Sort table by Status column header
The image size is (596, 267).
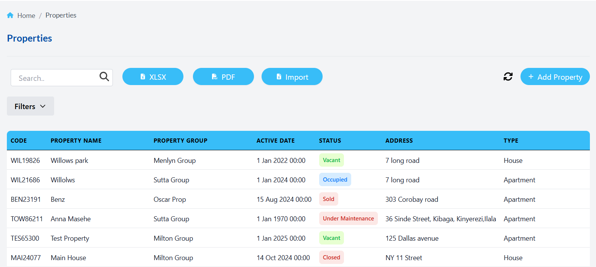pyautogui.click(x=330, y=141)
